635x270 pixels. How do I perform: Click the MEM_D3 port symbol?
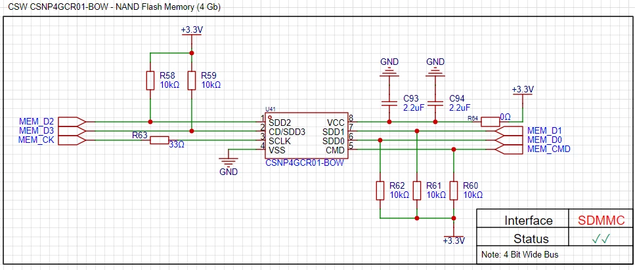72,130
